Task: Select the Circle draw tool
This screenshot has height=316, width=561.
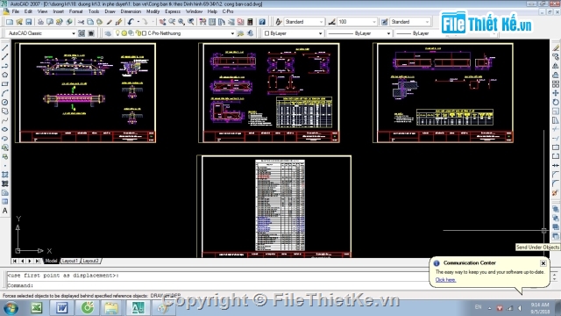Action: [4, 103]
